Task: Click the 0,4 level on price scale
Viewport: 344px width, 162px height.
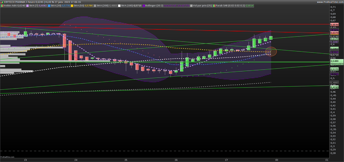Action: tap(332, 112)
